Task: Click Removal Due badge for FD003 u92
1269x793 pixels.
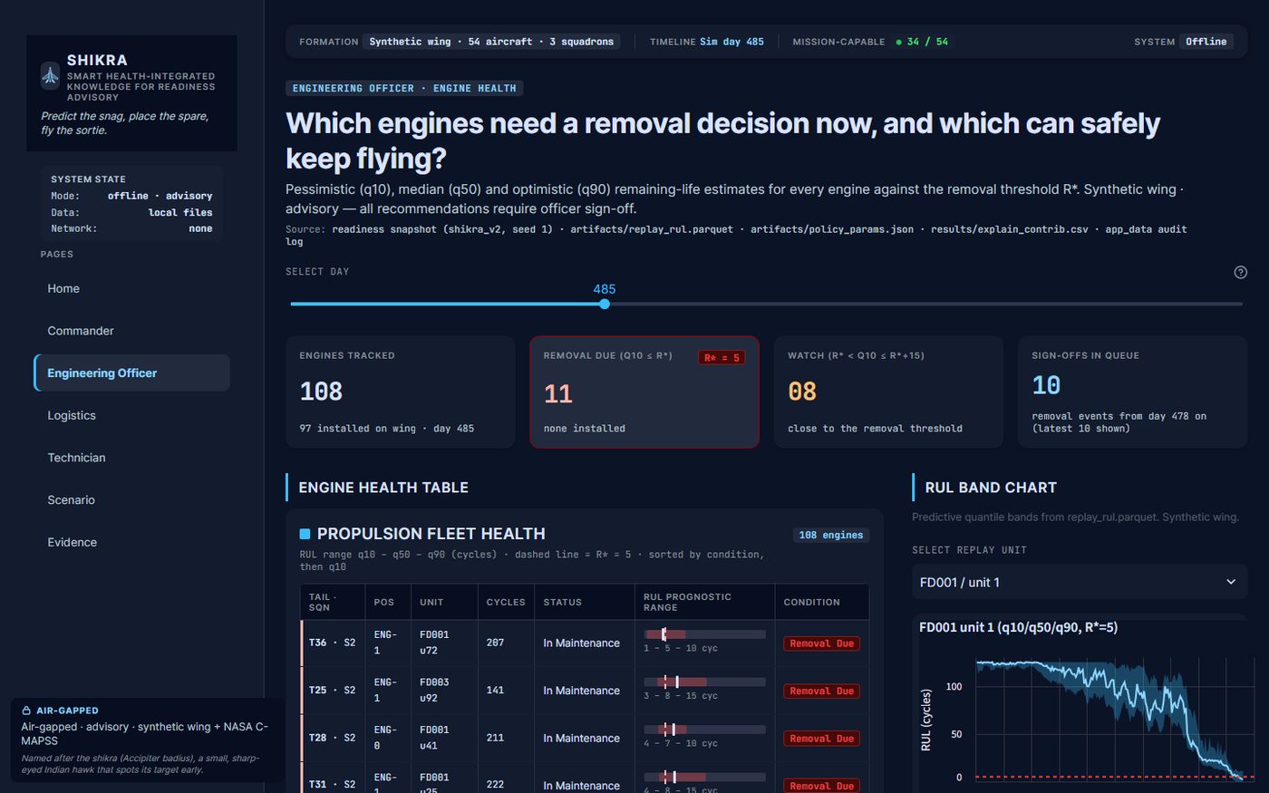Action: (x=822, y=691)
